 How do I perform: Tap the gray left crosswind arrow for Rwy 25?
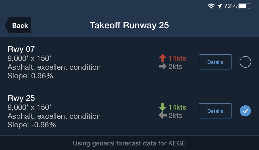pyautogui.click(x=163, y=115)
